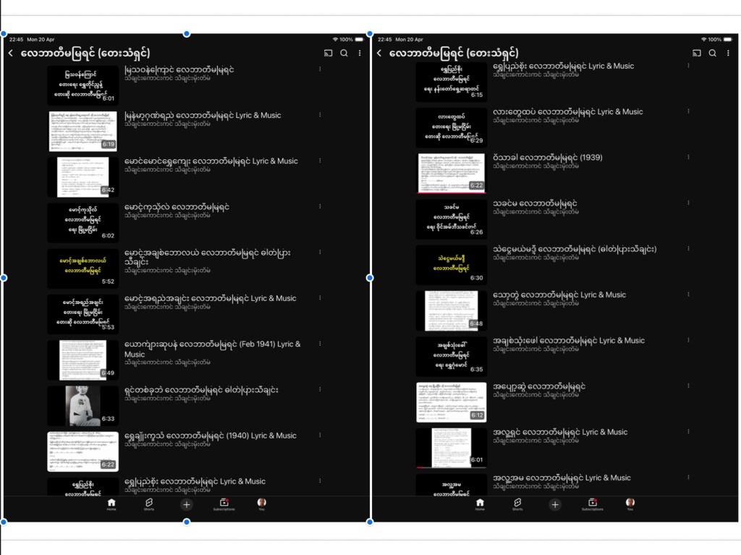Open the three-dot menu for the (1939) video
This screenshot has width=741, height=555.
point(688,157)
